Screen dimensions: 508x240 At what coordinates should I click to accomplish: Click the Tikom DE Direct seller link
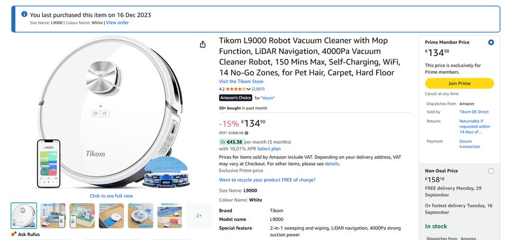pyautogui.click(x=474, y=112)
